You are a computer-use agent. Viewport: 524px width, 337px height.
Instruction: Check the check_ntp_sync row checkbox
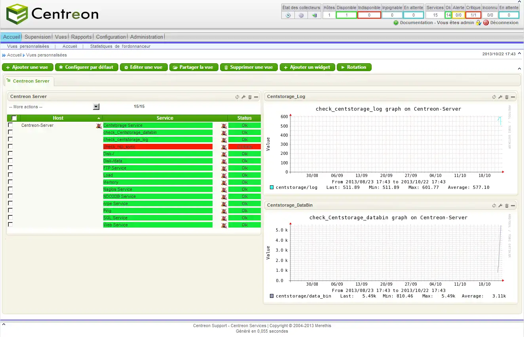coord(10,146)
